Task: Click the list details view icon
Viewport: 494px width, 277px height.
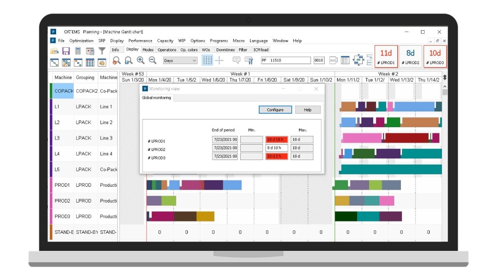Action: (345, 60)
